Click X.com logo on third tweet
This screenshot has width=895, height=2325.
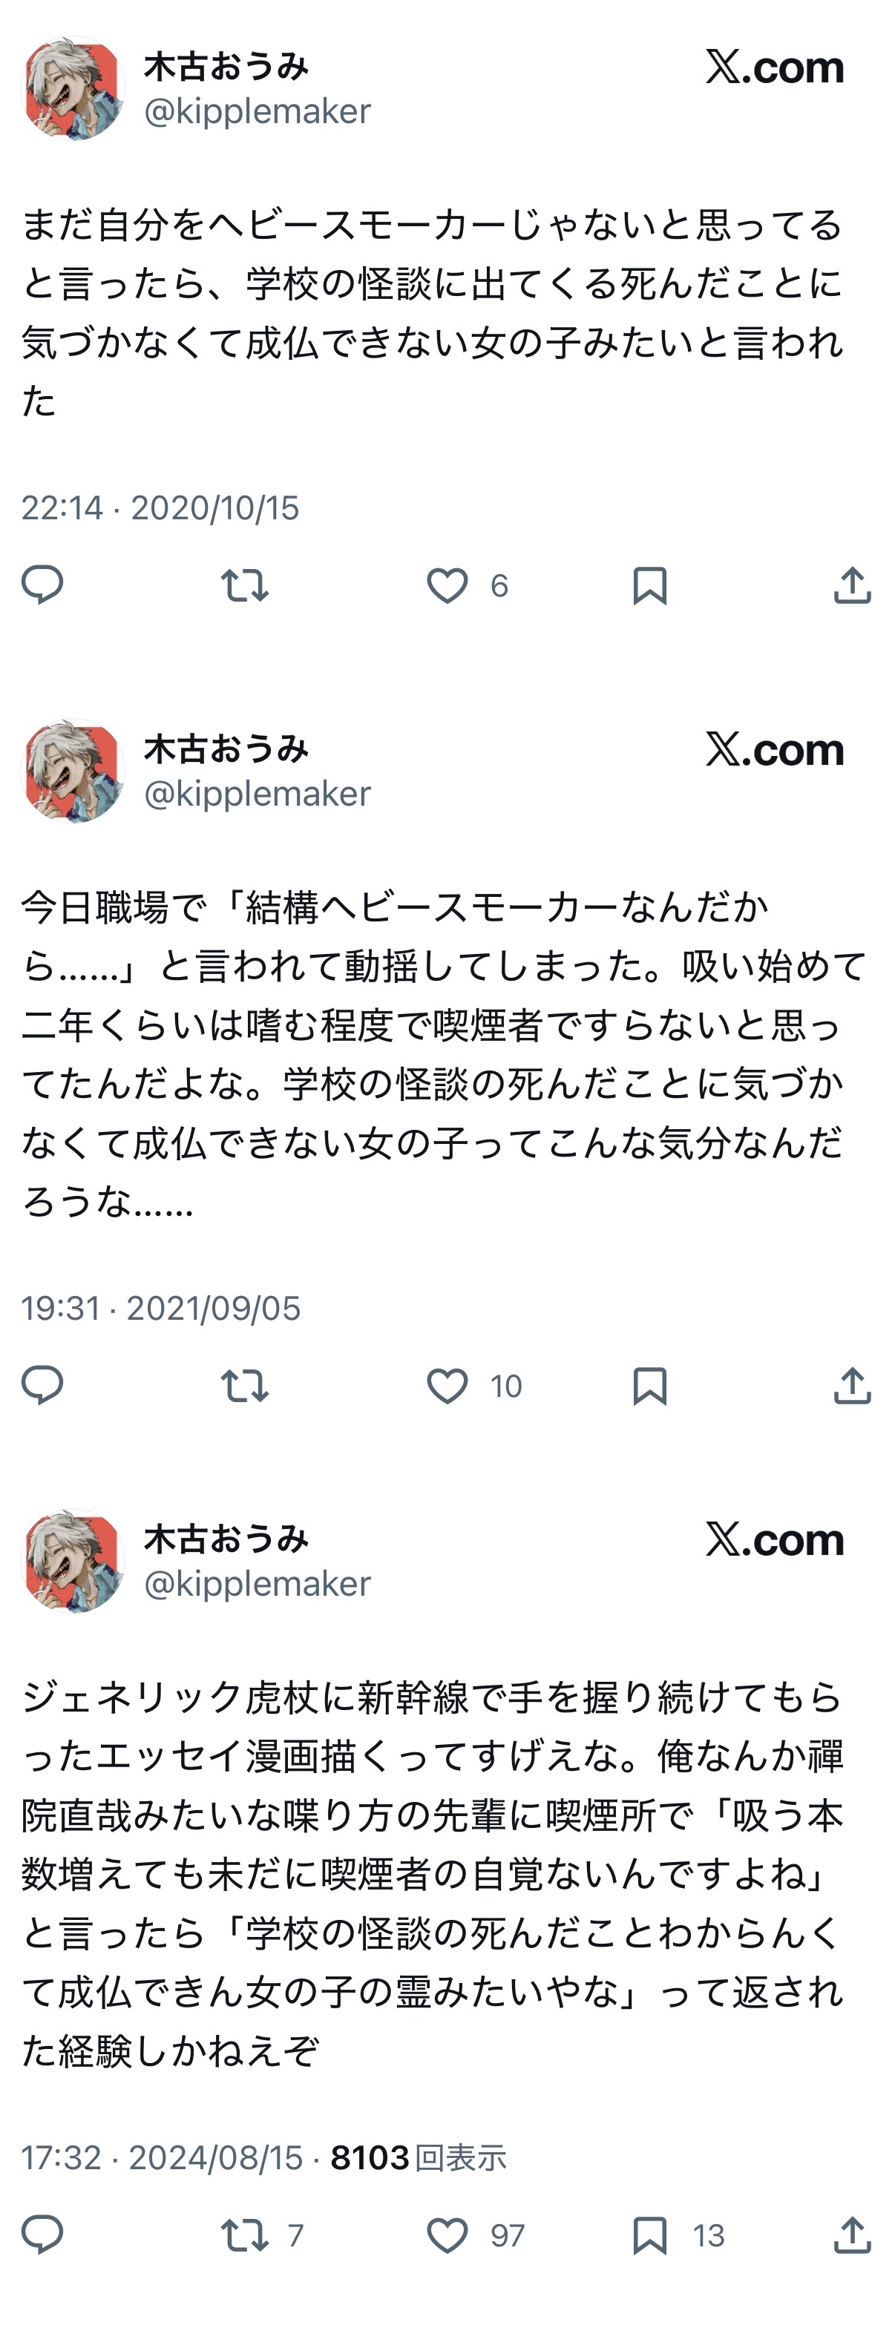coord(775,1539)
